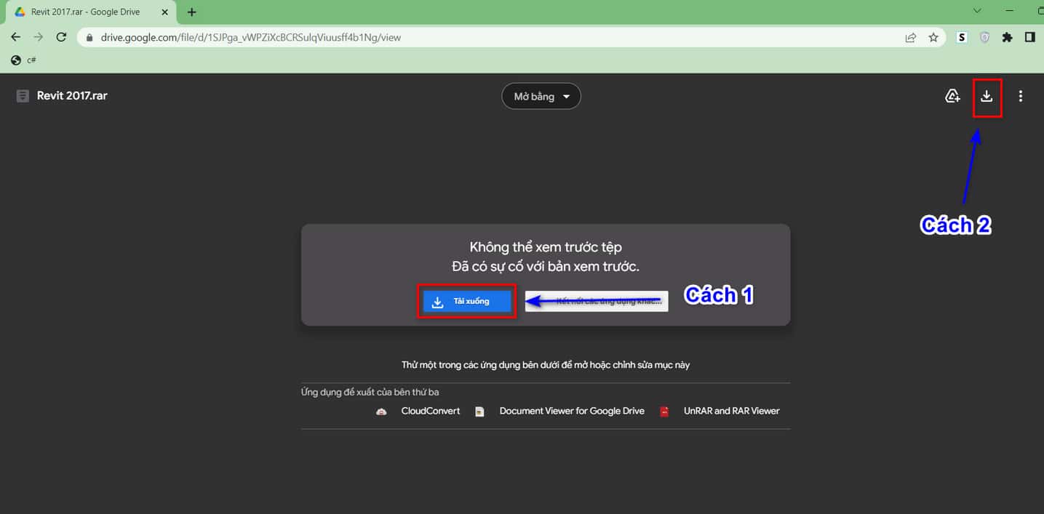Minimize the Chrome window
The image size is (1044, 514).
pos(1010,12)
